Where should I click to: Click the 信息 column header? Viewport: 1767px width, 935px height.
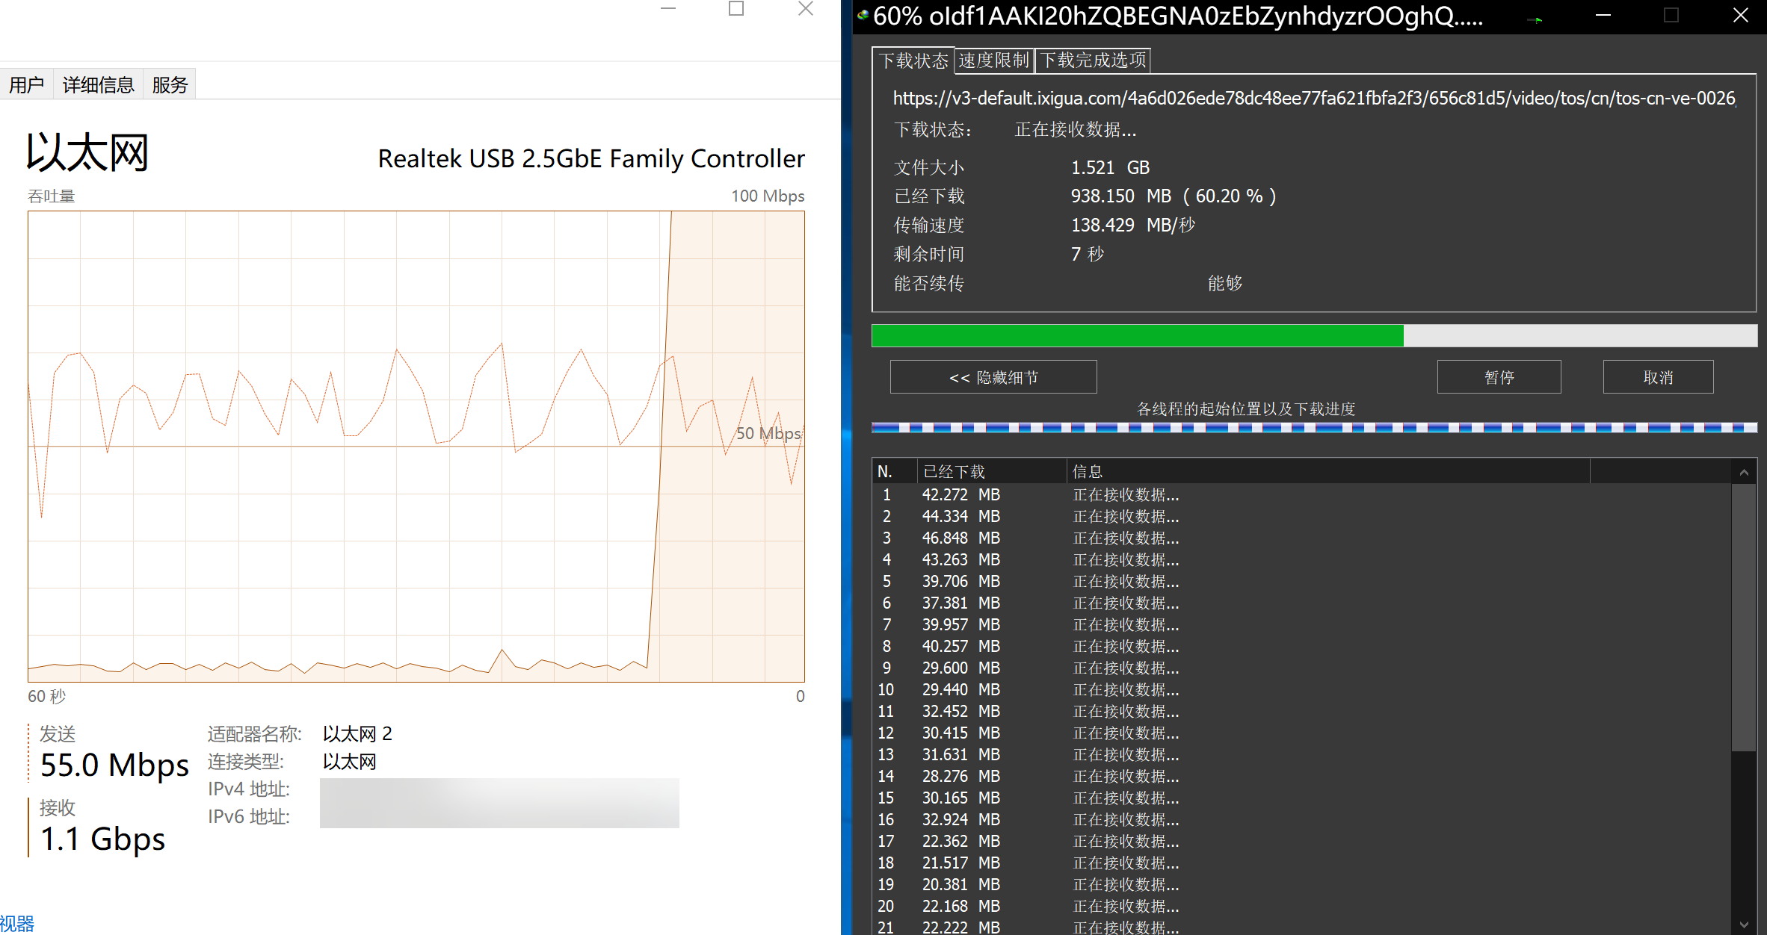1327,471
